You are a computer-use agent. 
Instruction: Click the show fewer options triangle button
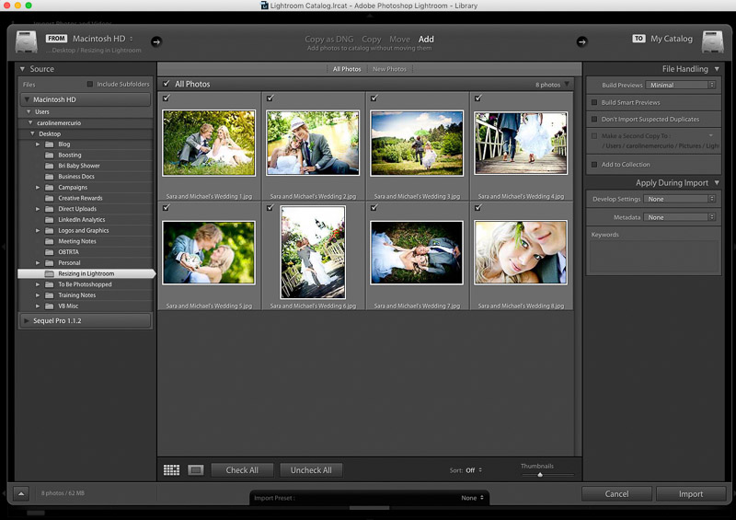(21, 494)
